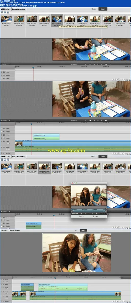Mute the Audio 3 track in top frame
The height and width of the screenshot is (303, 131).
pos(4,75)
